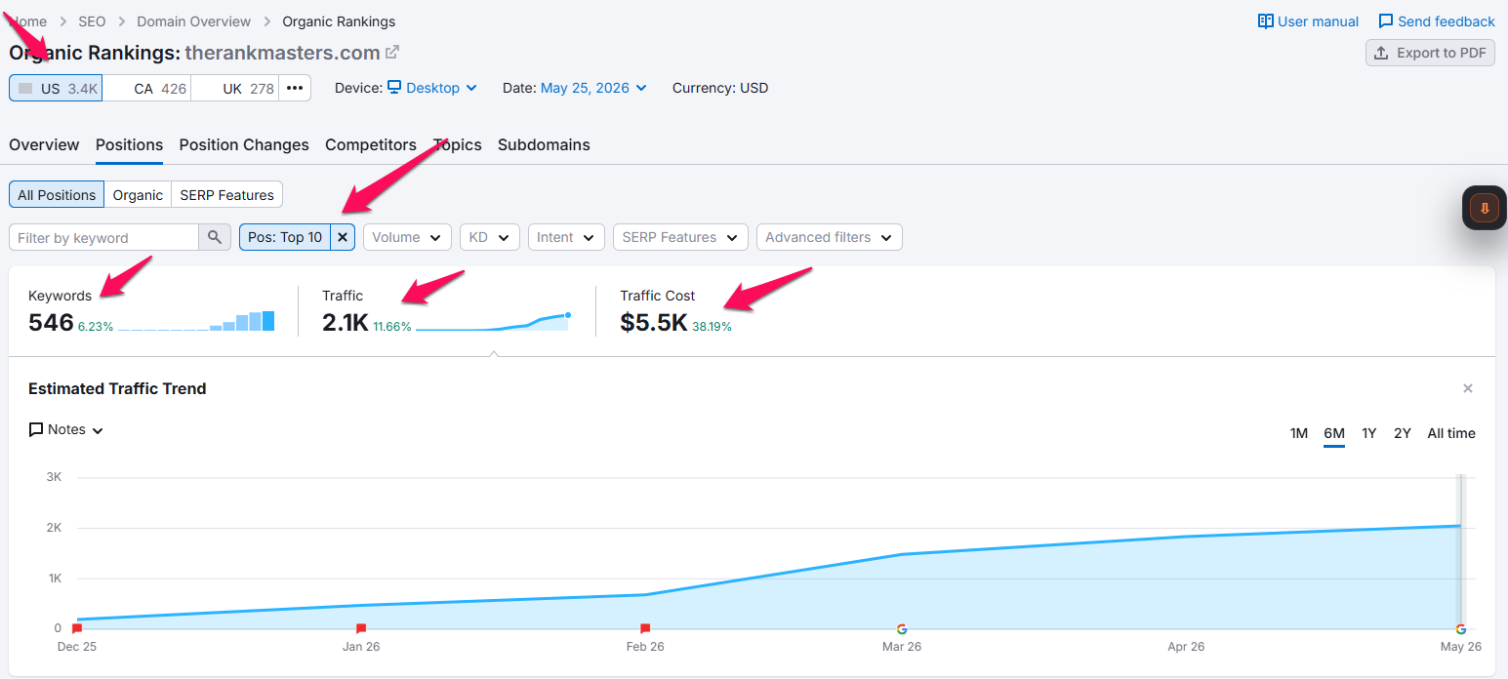
Task: Switch to the Subdomains tab
Action: 544,144
